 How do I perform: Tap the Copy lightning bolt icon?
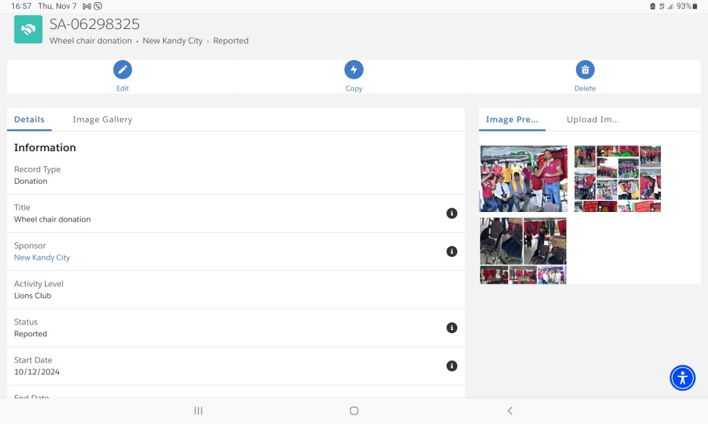(353, 70)
